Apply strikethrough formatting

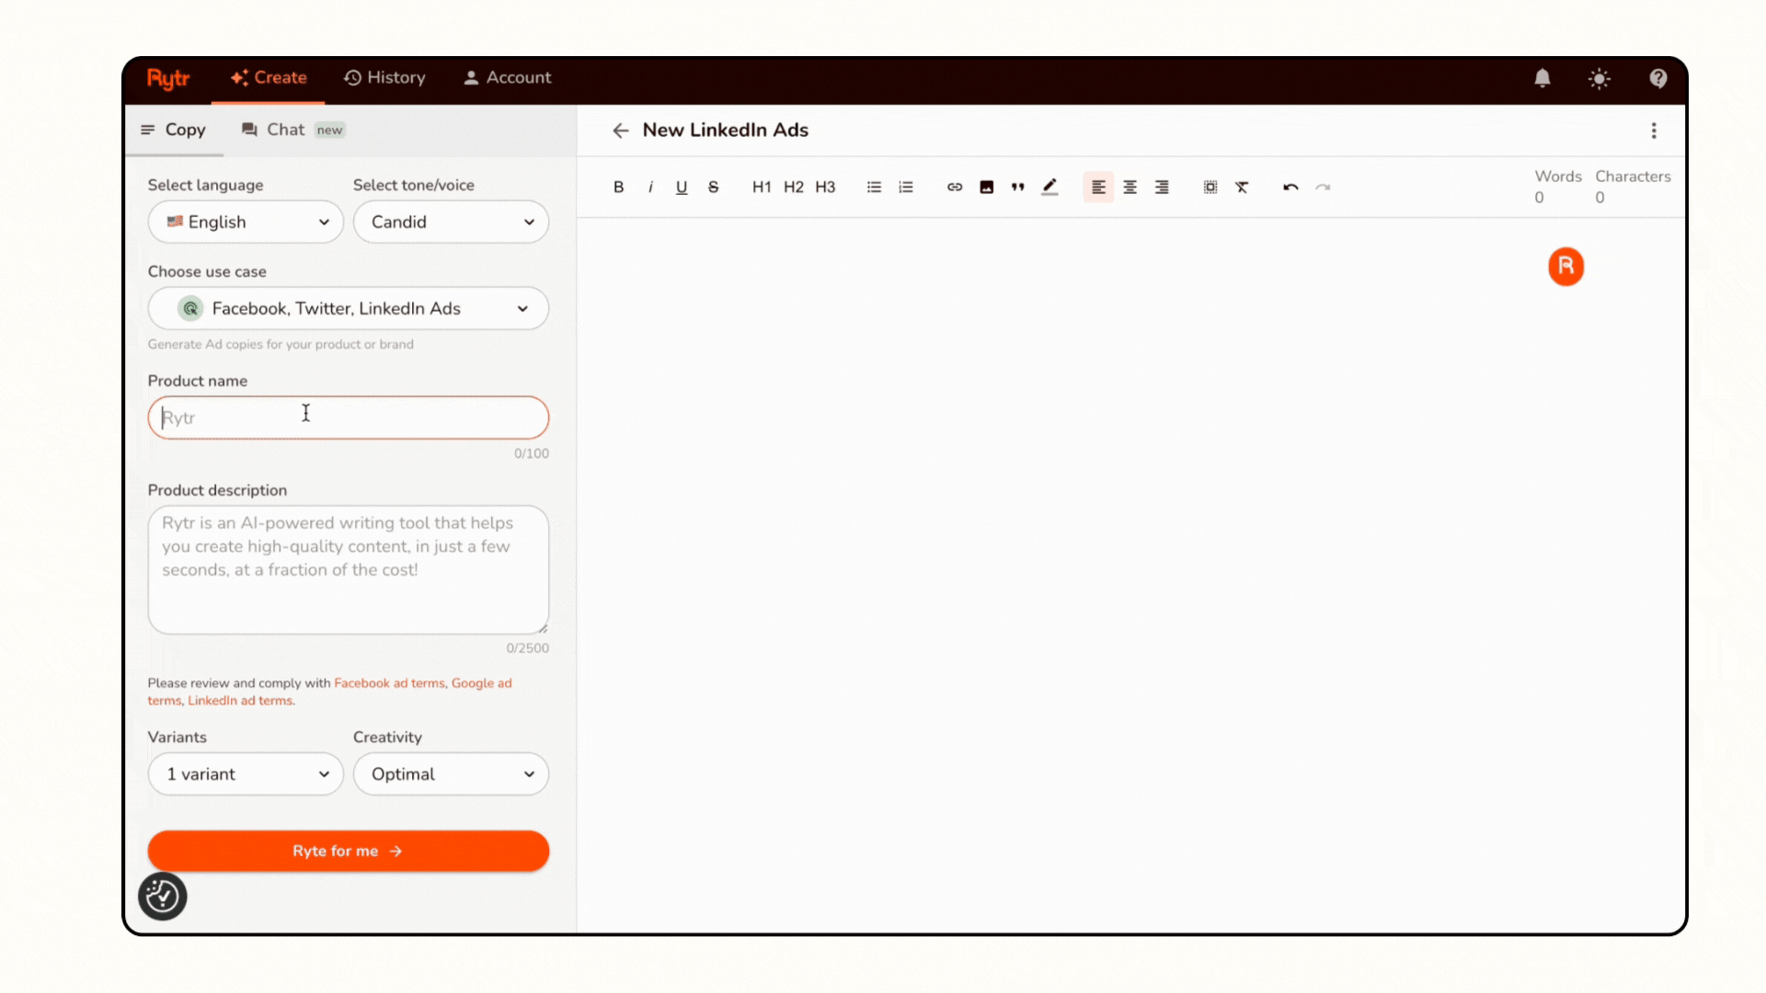[714, 187]
